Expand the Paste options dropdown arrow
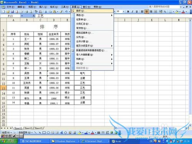Viewport: 192px width, 144px height. click(58, 12)
